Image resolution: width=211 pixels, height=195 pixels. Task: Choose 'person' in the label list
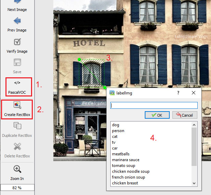118,131
